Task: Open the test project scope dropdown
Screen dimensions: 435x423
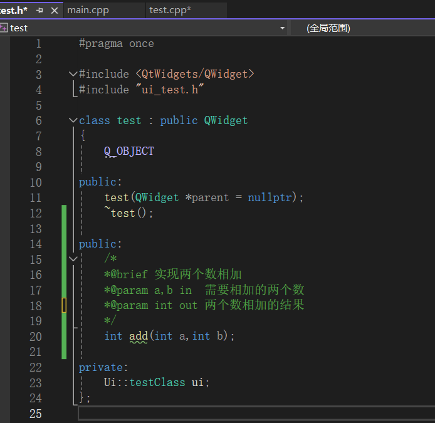Action: (x=282, y=28)
